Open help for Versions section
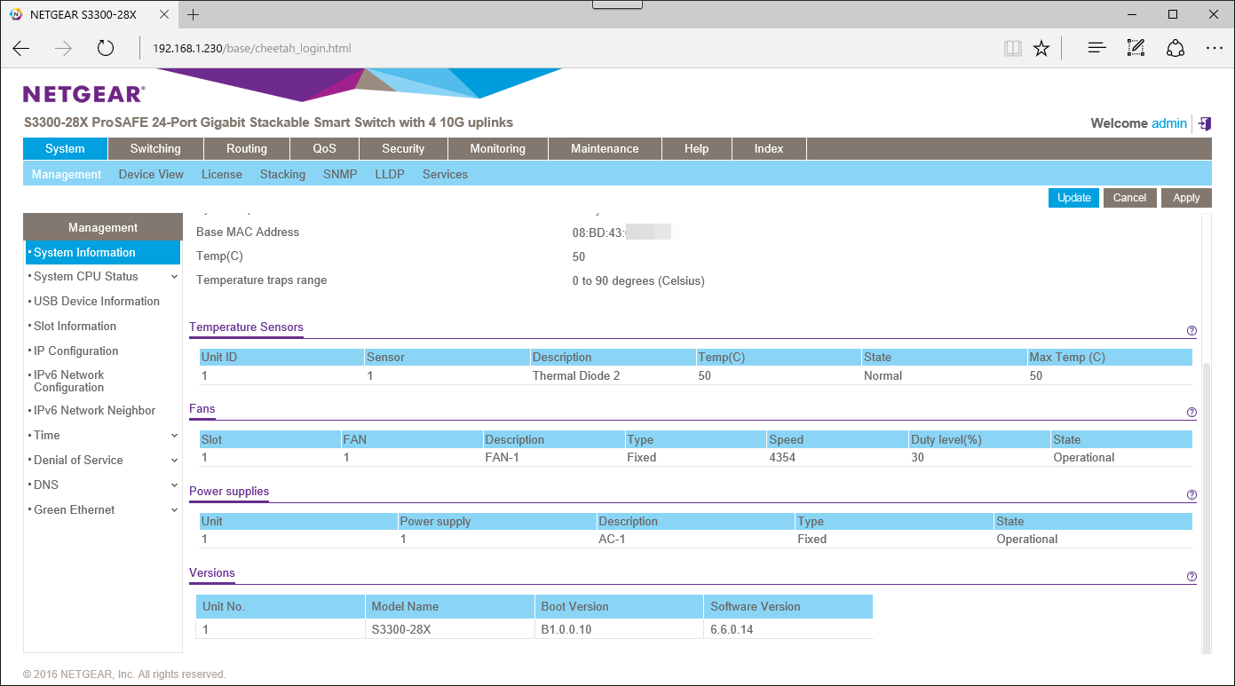The image size is (1235, 686). coord(1191,577)
